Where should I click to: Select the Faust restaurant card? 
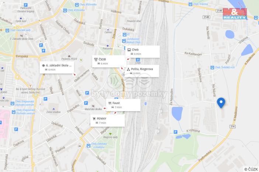123,105
